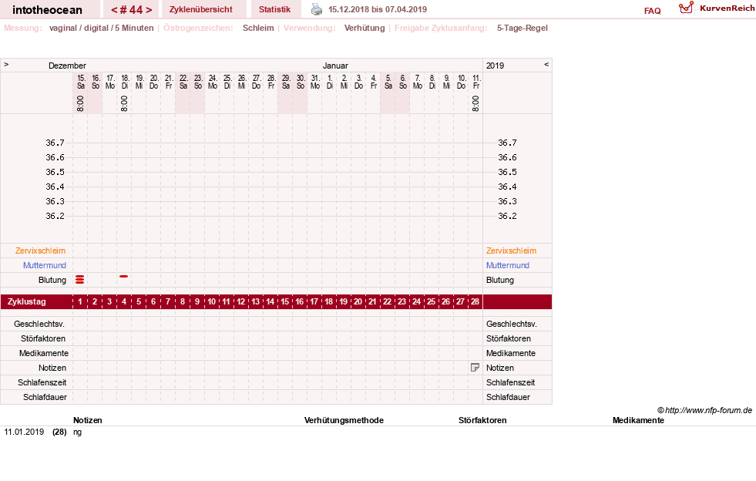Click the 8:00 time on 18. Di
The width and height of the screenshot is (756, 481).
(x=124, y=103)
